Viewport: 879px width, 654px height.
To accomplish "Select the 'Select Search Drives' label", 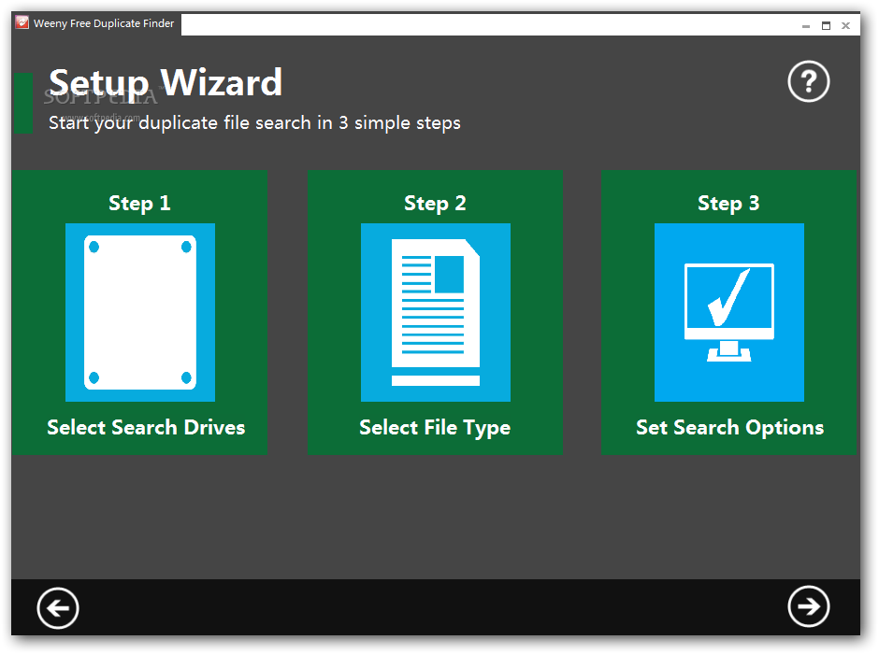I will pyautogui.click(x=146, y=428).
